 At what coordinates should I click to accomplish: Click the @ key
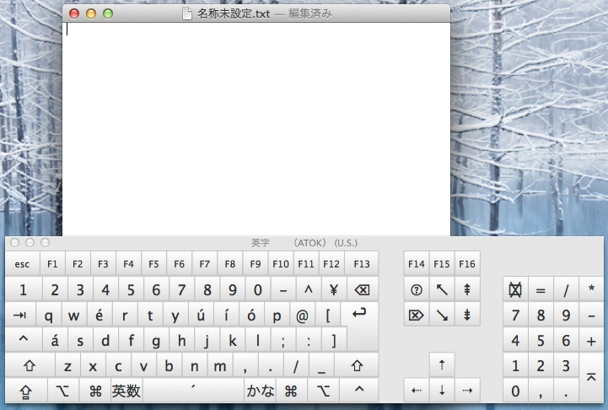302,316
